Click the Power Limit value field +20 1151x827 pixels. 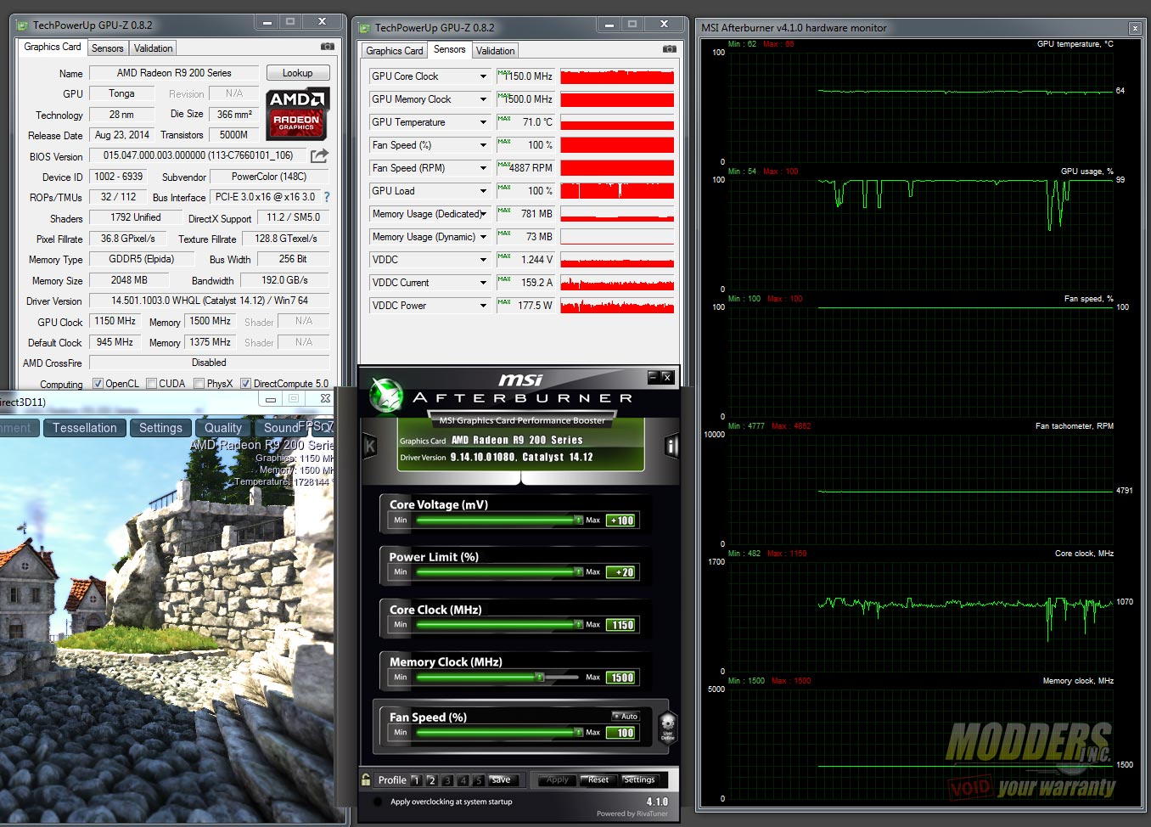[622, 572]
